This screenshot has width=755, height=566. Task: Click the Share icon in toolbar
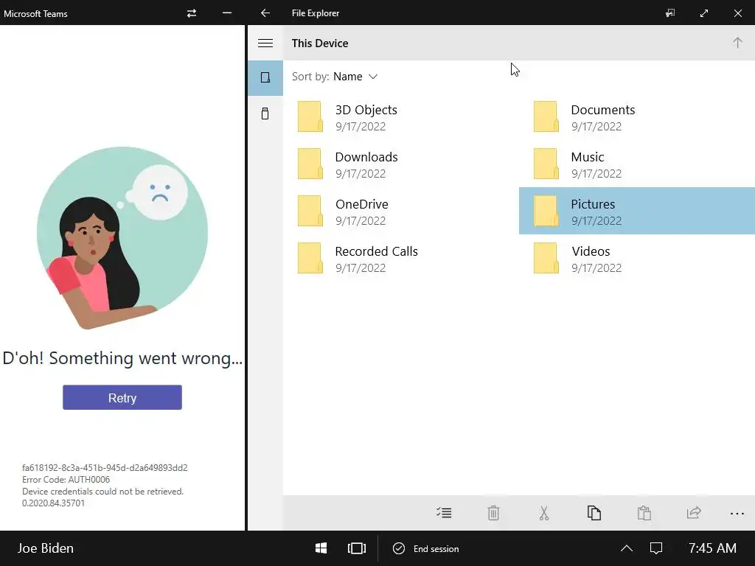click(x=694, y=513)
